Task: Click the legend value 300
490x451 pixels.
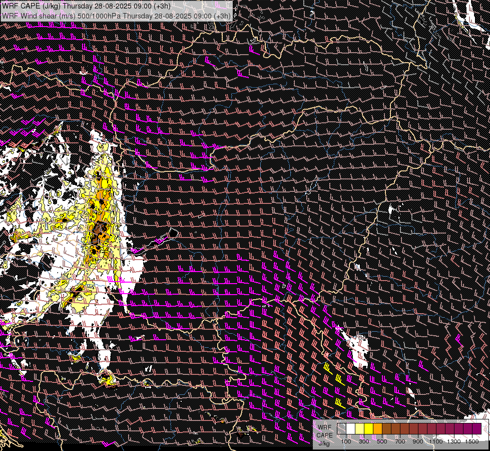Action: (364, 441)
